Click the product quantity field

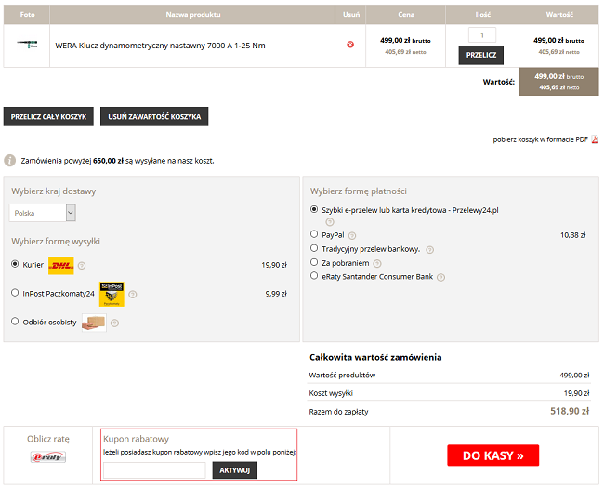481,34
